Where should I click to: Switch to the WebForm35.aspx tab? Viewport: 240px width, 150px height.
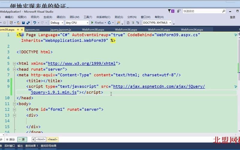tap(159, 29)
